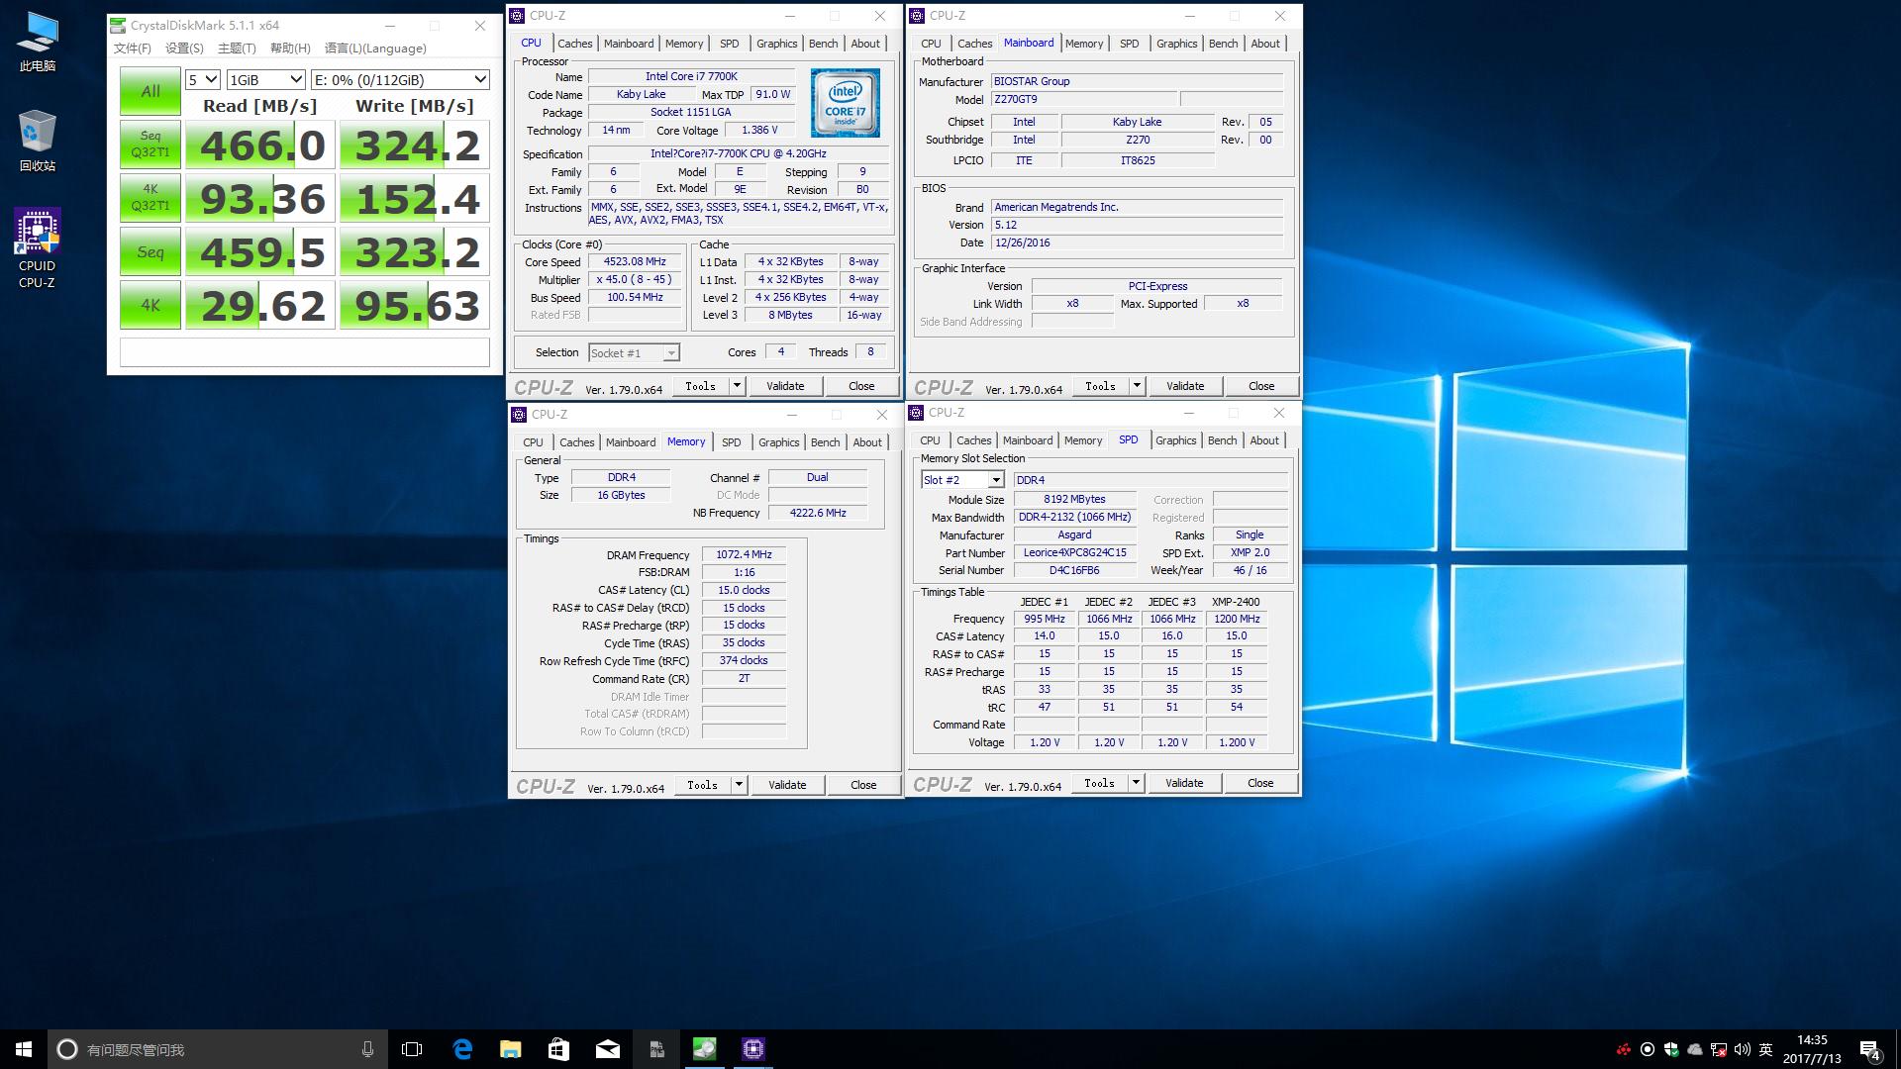This screenshot has width=1901, height=1069.
Task: Open the Windows Store taskbar icon
Action: 558,1049
